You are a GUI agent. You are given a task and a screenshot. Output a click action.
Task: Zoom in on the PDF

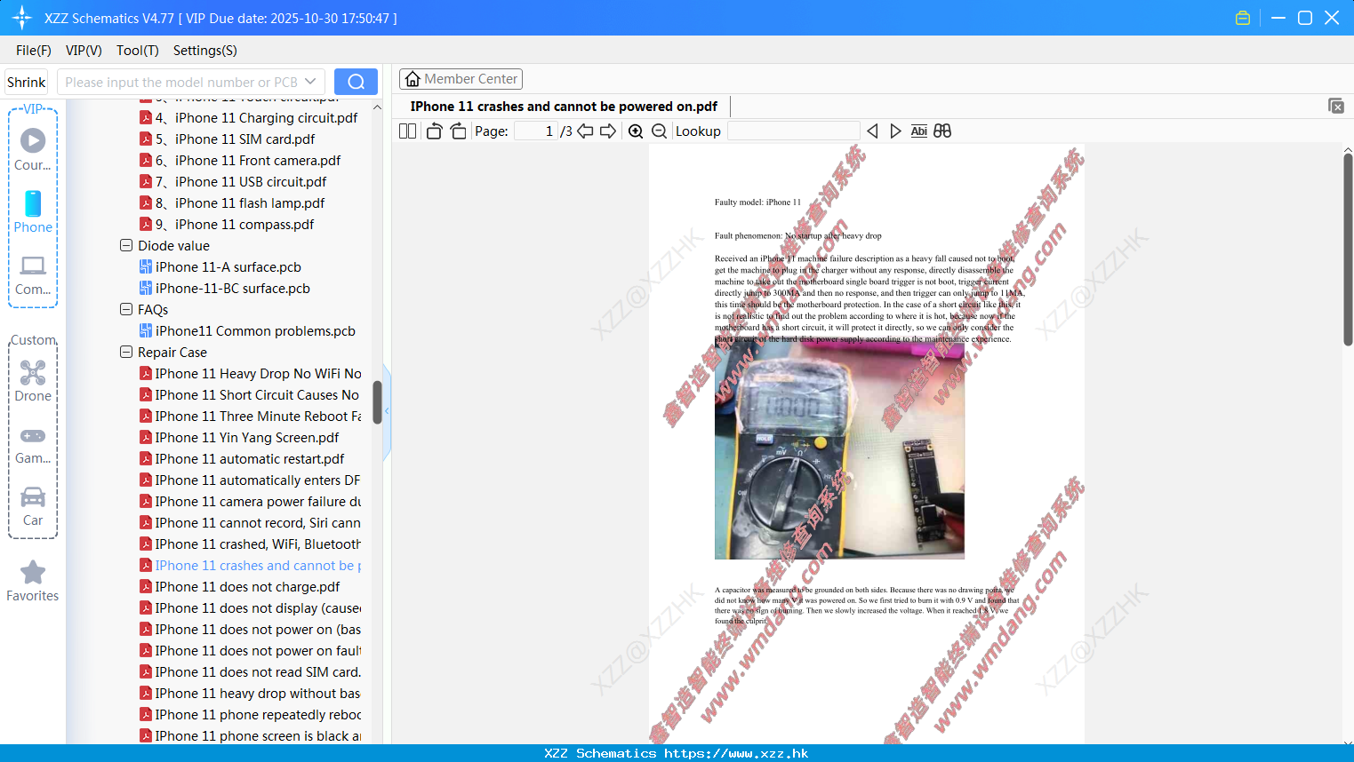pyautogui.click(x=636, y=131)
